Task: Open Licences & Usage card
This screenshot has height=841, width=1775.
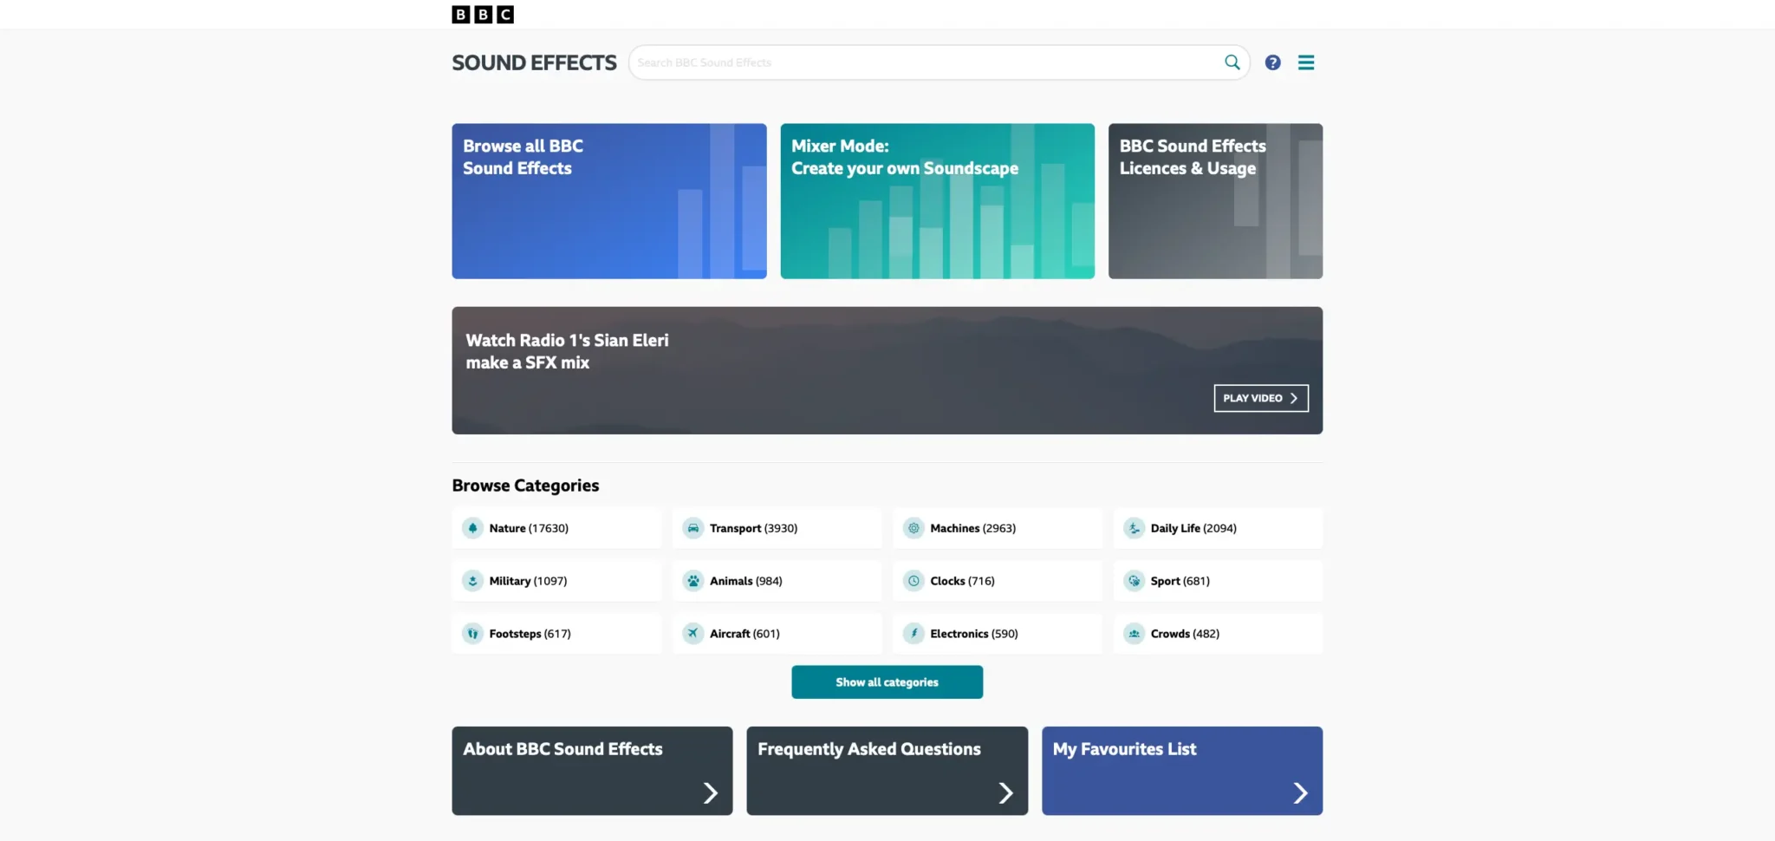Action: pyautogui.click(x=1215, y=201)
